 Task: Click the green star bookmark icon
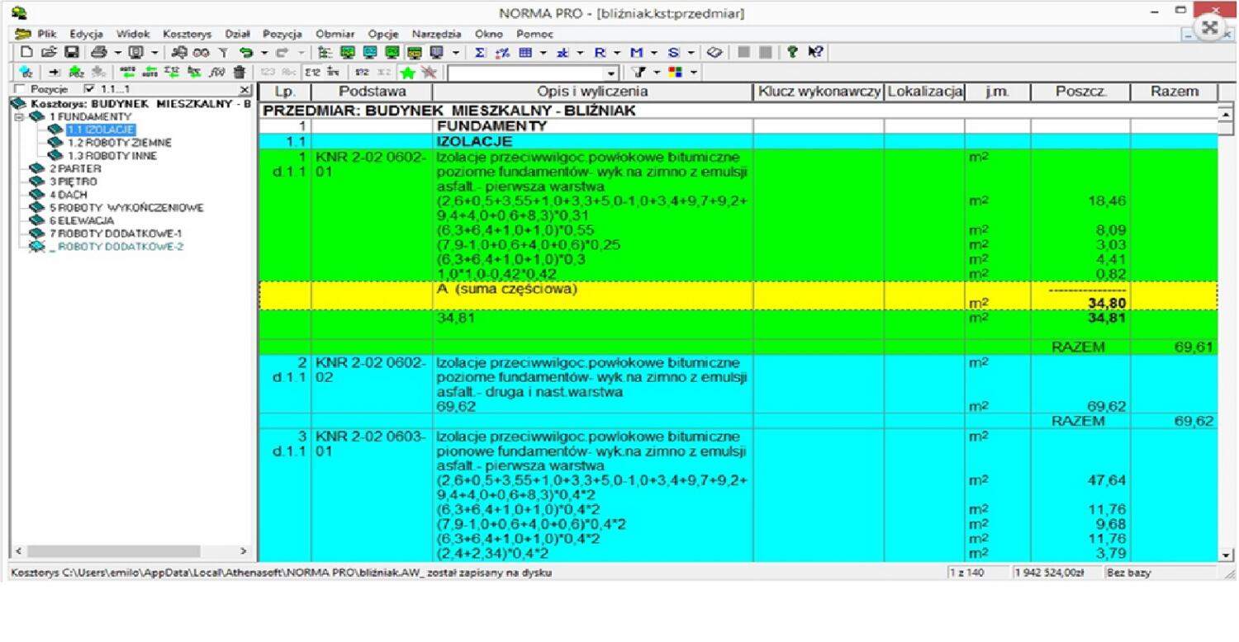406,72
